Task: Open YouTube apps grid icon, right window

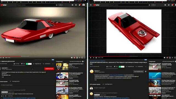Action: pyautogui.click(x=169, y=5)
